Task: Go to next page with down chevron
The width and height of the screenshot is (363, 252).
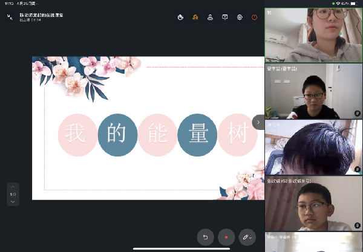Action: click(x=13, y=202)
